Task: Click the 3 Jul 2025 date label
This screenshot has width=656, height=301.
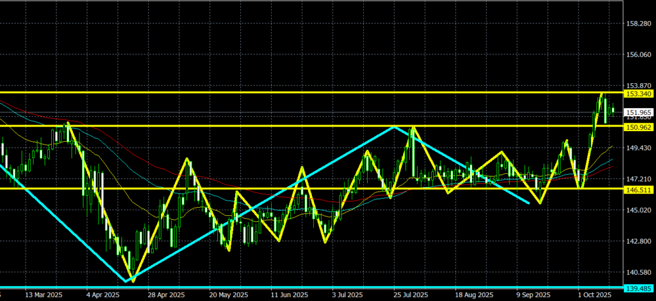Action: pyautogui.click(x=346, y=296)
